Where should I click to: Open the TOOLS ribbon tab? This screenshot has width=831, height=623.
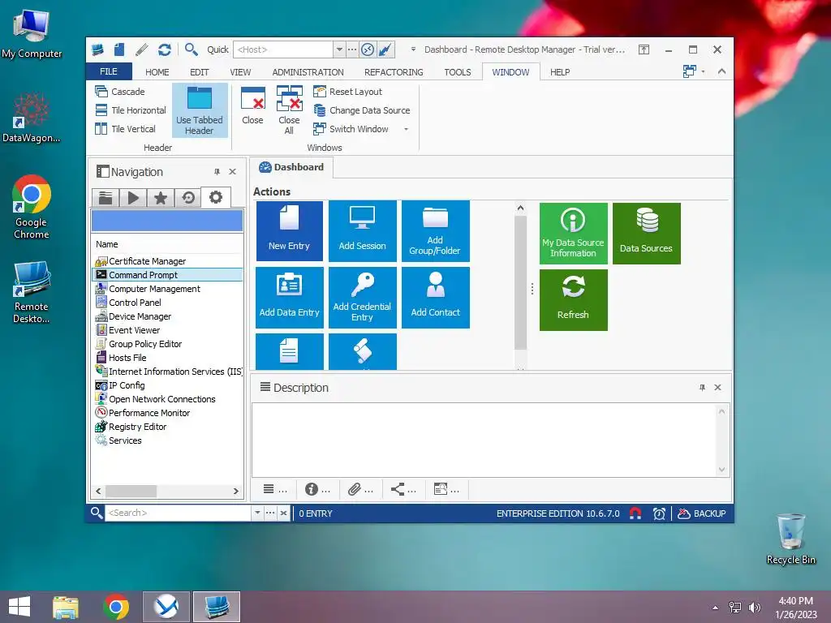(458, 72)
